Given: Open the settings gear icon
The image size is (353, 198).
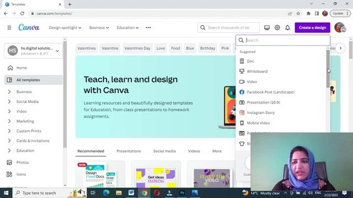Looking at the screenshot, I should point(277,28).
